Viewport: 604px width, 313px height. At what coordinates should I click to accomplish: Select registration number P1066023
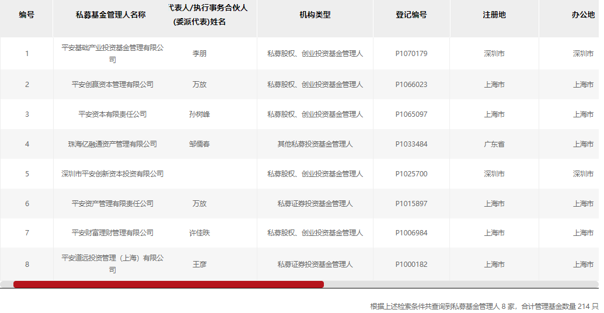click(x=411, y=85)
